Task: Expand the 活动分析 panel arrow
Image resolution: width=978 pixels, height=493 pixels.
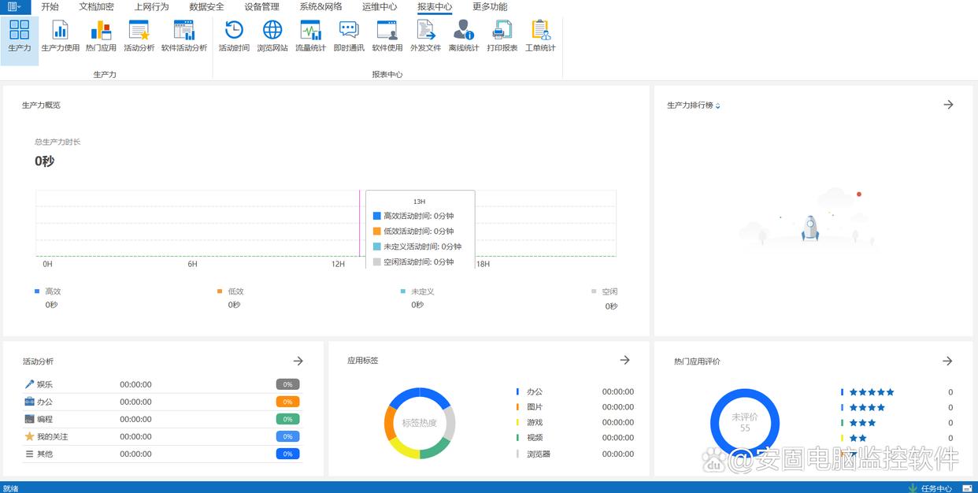Action: point(298,361)
